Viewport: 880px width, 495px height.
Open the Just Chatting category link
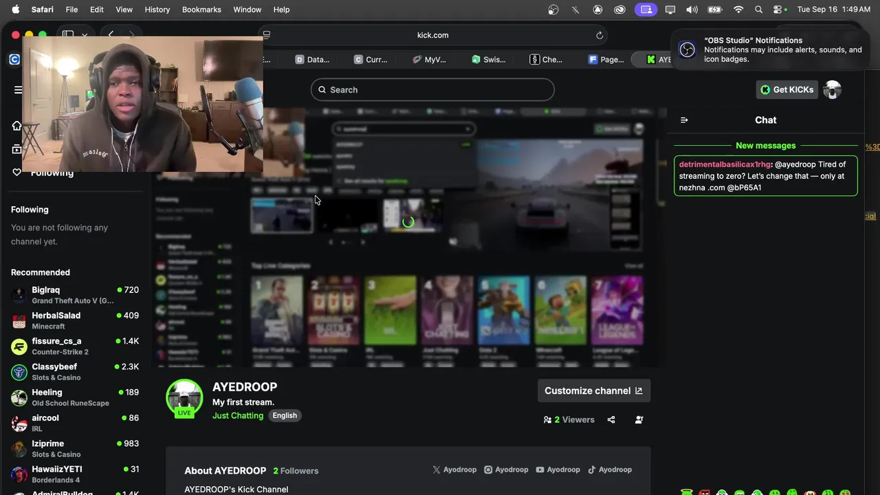coord(238,415)
